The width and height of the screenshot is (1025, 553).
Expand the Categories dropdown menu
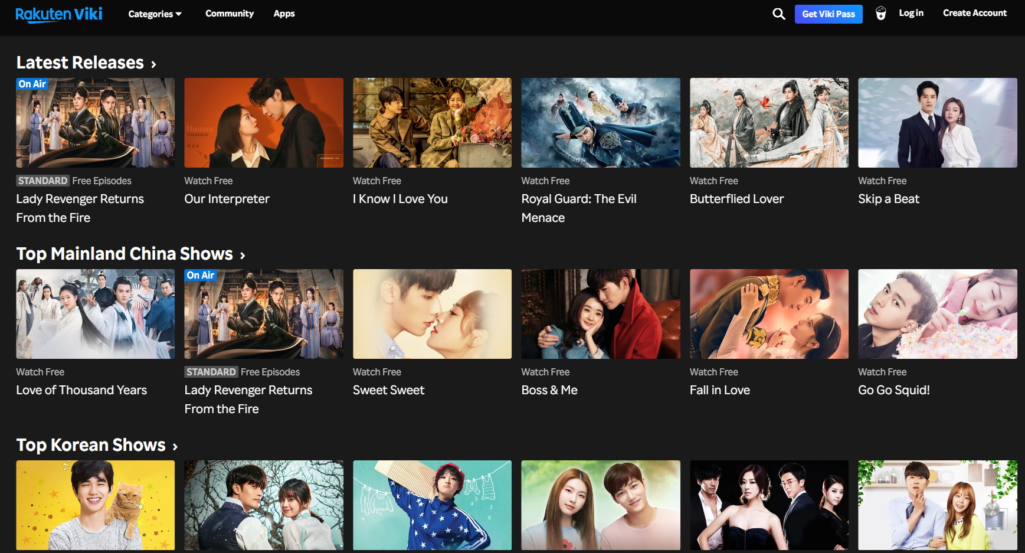[155, 14]
